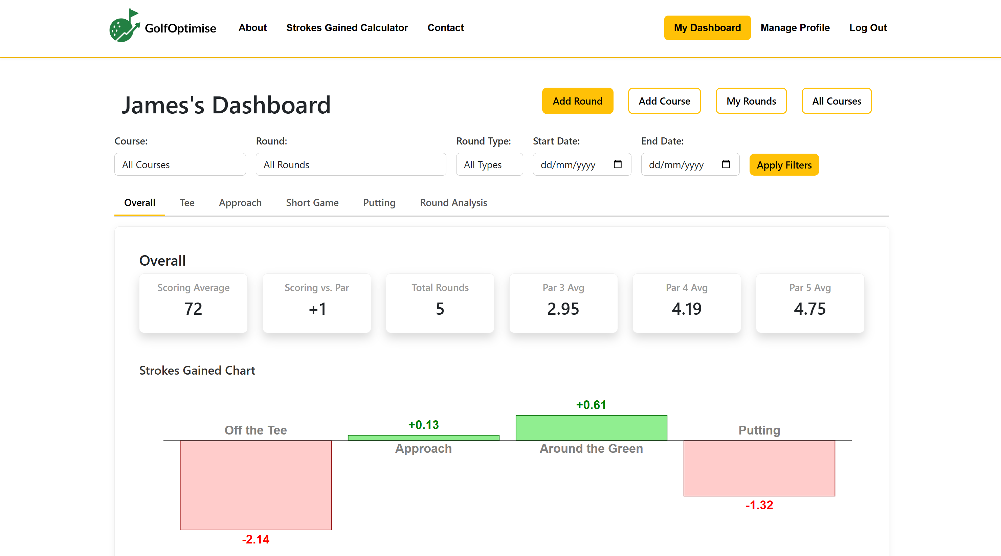Open Manage Profile in the header
Image resolution: width=1001 pixels, height=556 pixels.
[795, 28]
